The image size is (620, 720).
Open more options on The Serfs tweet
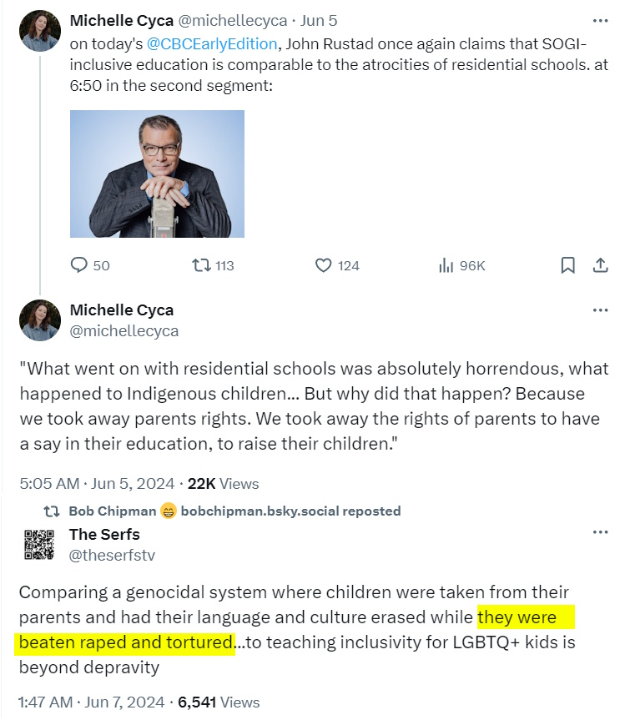tap(600, 533)
